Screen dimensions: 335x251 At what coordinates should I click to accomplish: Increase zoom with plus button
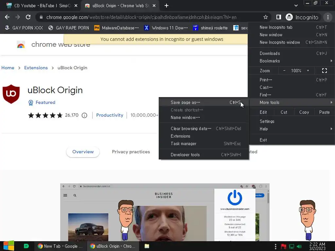click(308, 71)
